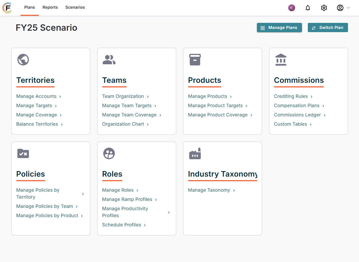Open the Scenarios tab
Viewport: 359px width, 262px height.
click(75, 8)
